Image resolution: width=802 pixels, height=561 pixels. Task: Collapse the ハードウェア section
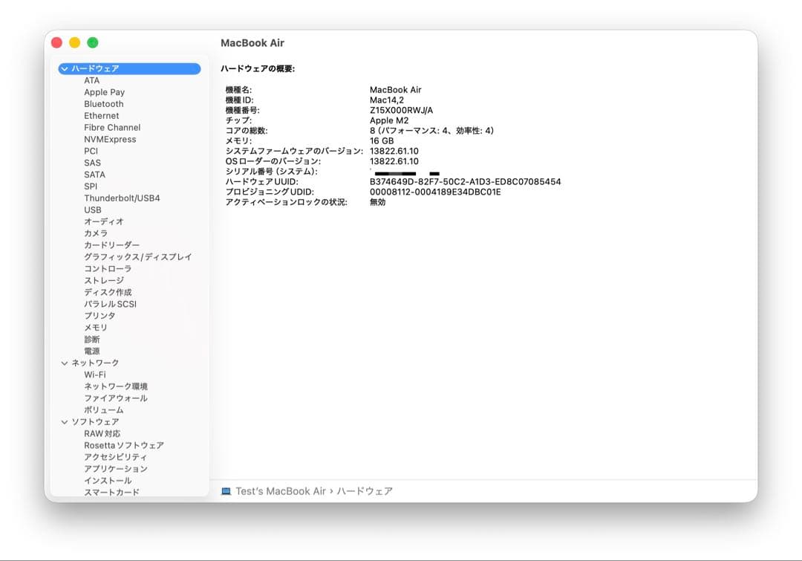[65, 68]
